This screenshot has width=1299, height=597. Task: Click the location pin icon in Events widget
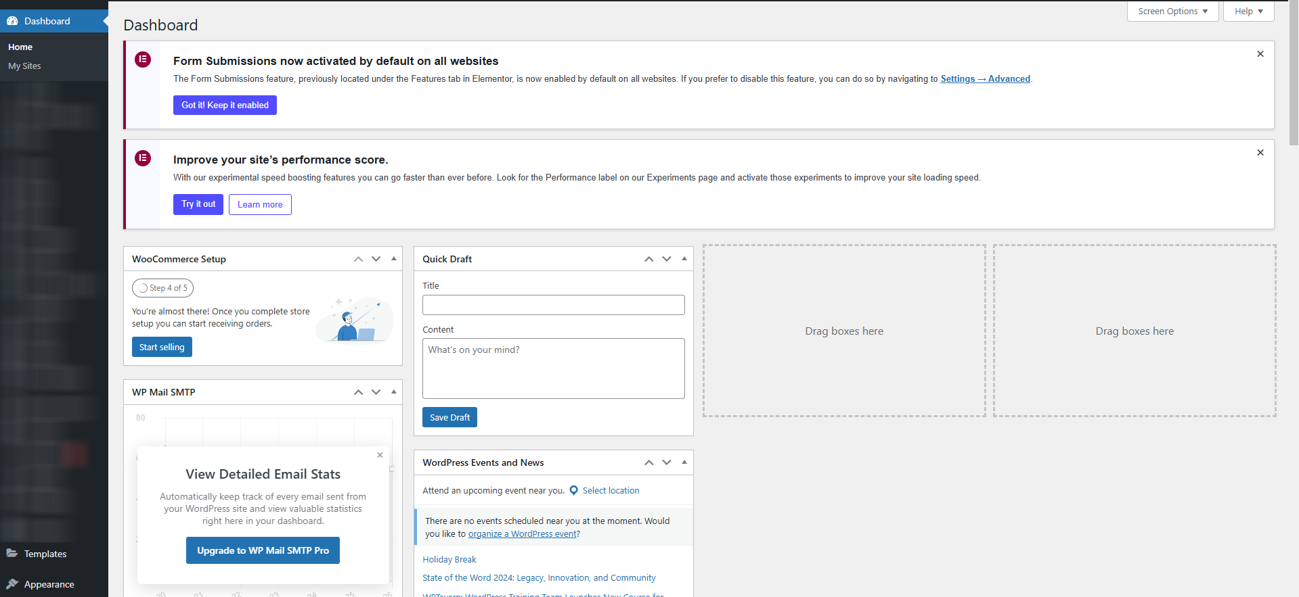tap(574, 491)
